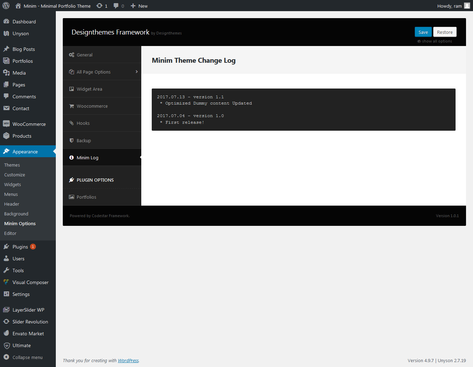Click the General gears icon
Viewport: 473px width, 367px height.
click(x=72, y=55)
